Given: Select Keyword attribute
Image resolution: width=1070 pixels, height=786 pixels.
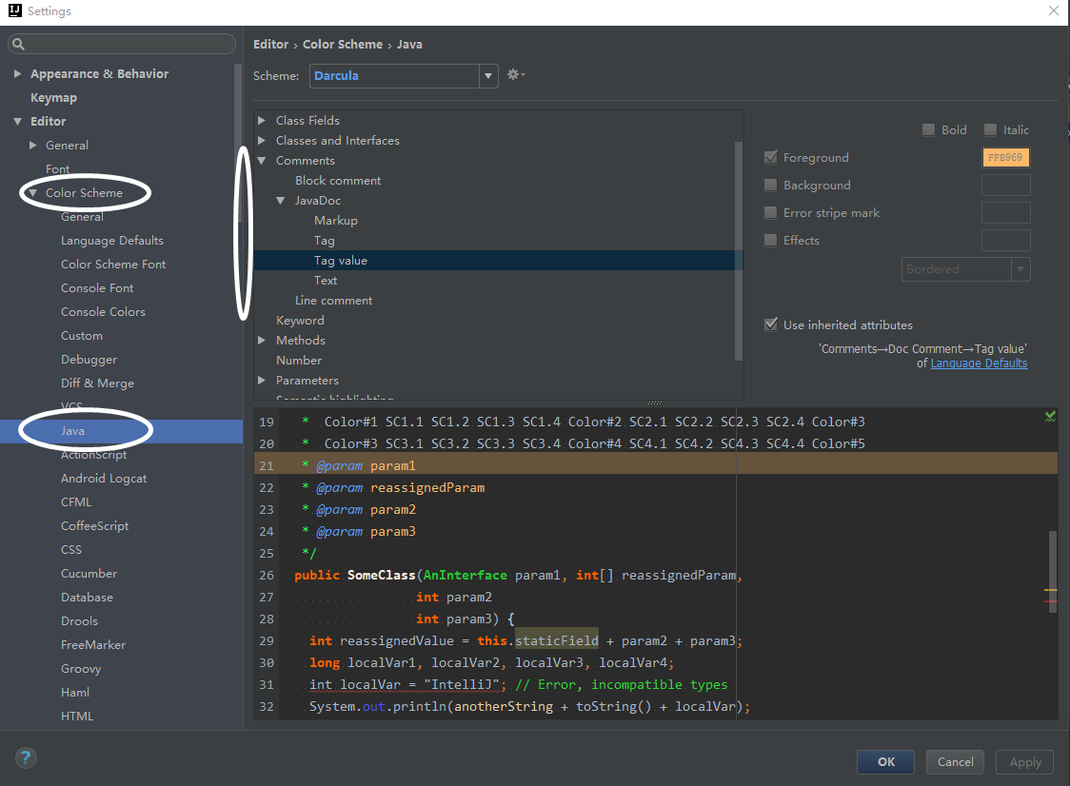Looking at the screenshot, I should pyautogui.click(x=300, y=320).
